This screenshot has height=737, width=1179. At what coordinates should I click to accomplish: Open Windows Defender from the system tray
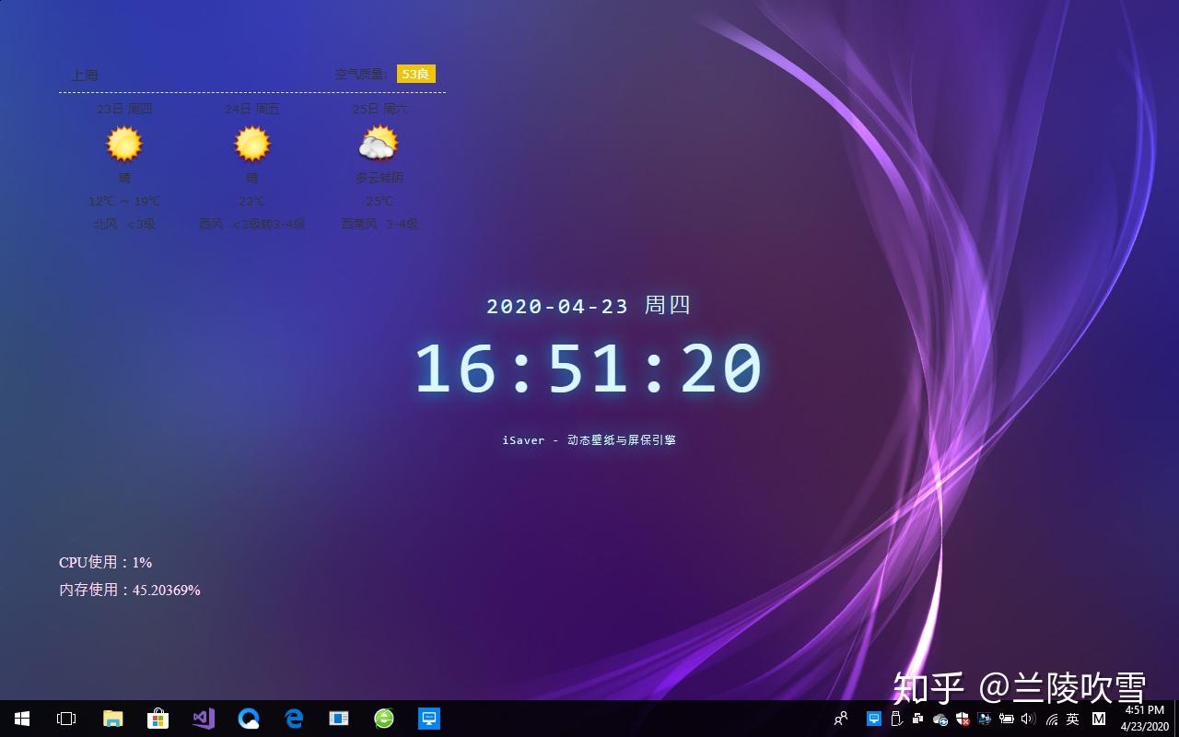click(x=963, y=719)
